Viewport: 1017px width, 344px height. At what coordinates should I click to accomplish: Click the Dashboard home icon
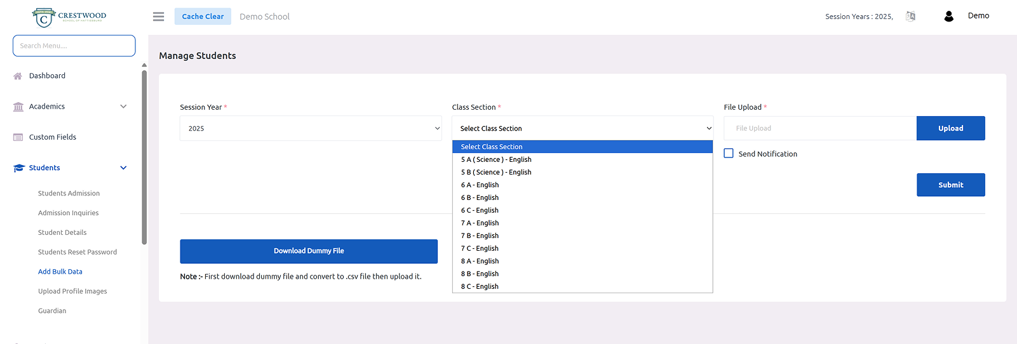pos(18,76)
